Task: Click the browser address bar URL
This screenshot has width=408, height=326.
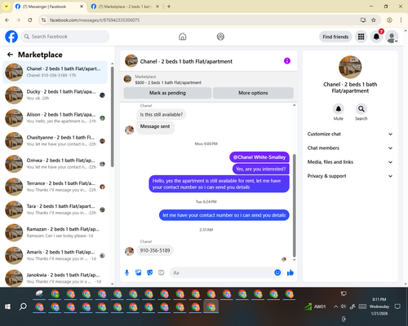Action: tap(95, 20)
